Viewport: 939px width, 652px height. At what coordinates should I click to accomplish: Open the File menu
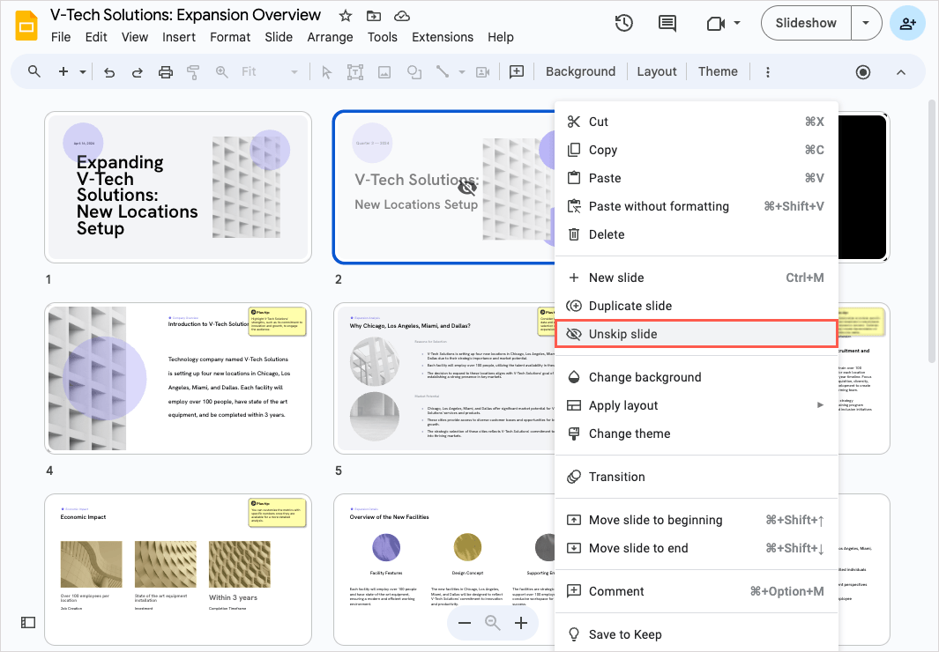61,37
